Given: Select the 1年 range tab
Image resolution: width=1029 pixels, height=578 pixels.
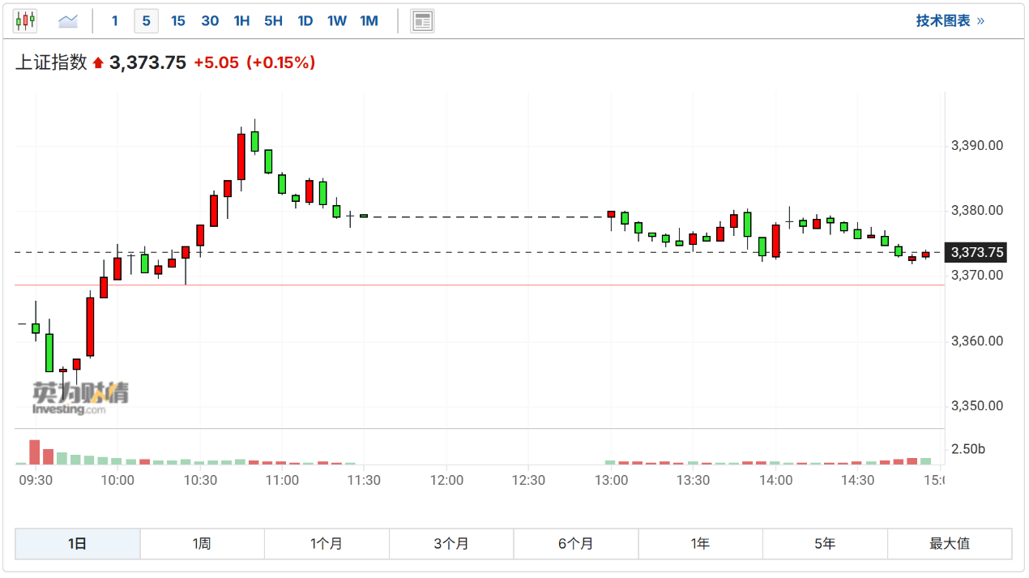Looking at the screenshot, I should coord(701,544).
